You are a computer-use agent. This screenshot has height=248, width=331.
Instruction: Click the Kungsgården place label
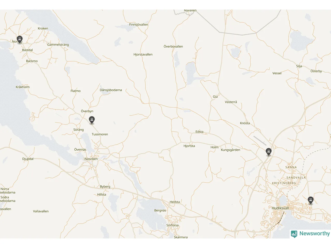click(230, 150)
